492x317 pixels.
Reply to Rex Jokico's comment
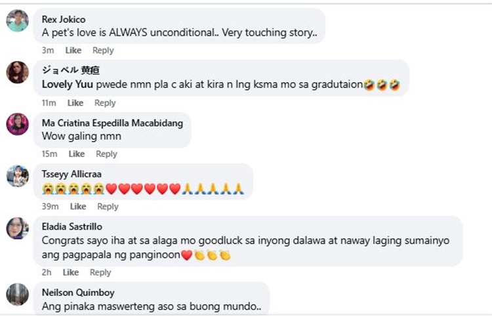(103, 51)
